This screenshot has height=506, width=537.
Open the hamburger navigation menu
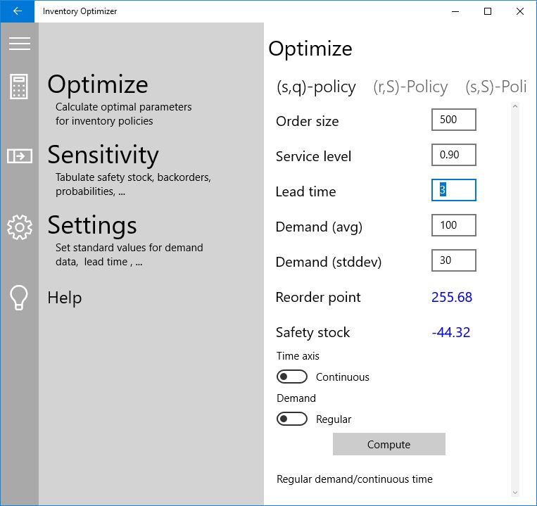(19, 44)
